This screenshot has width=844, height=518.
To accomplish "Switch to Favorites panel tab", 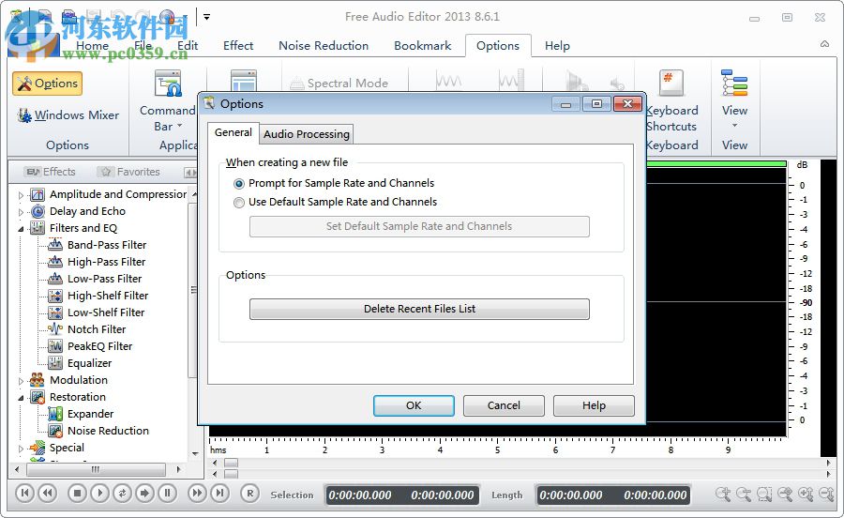I will tap(130, 172).
